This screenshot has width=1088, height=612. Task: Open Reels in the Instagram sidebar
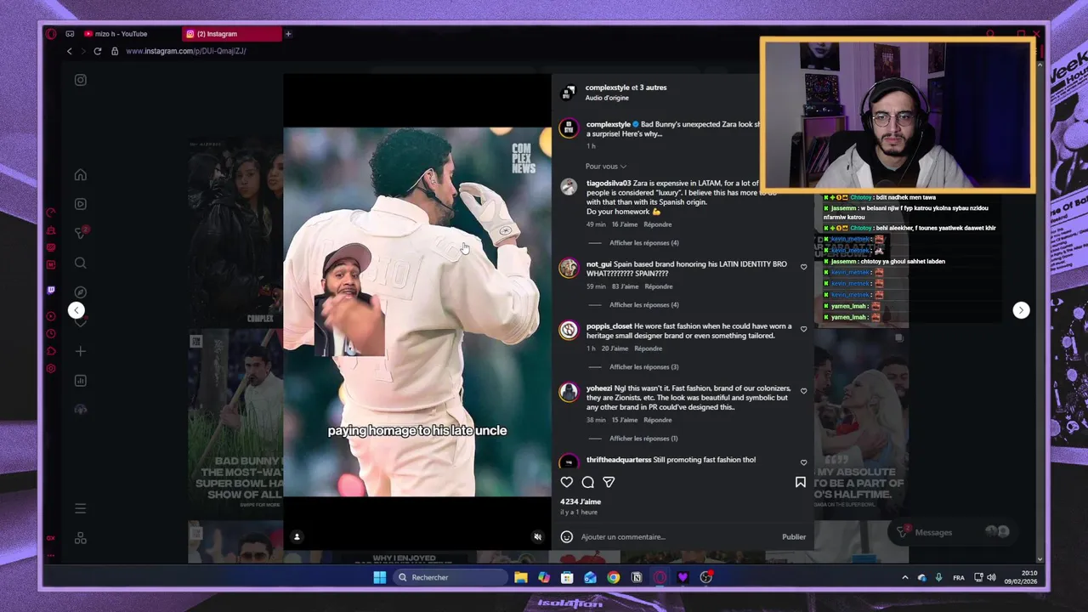click(x=81, y=204)
